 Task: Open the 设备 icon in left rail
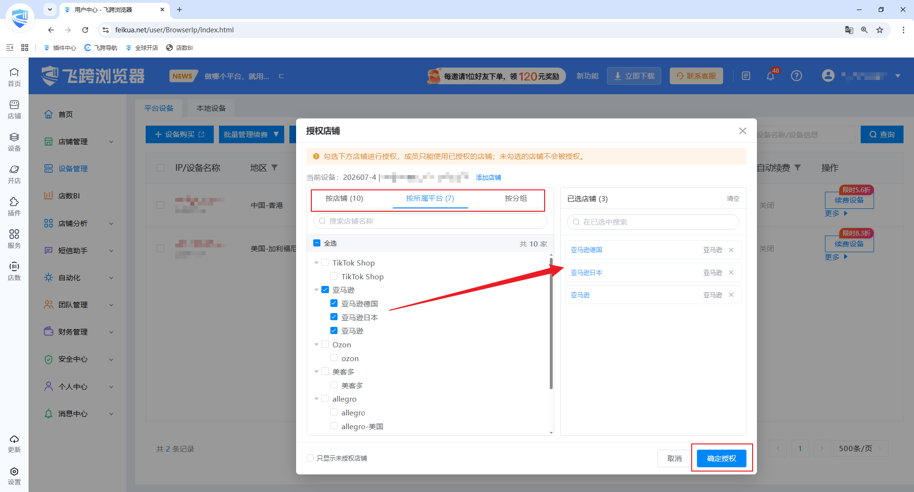(x=14, y=141)
